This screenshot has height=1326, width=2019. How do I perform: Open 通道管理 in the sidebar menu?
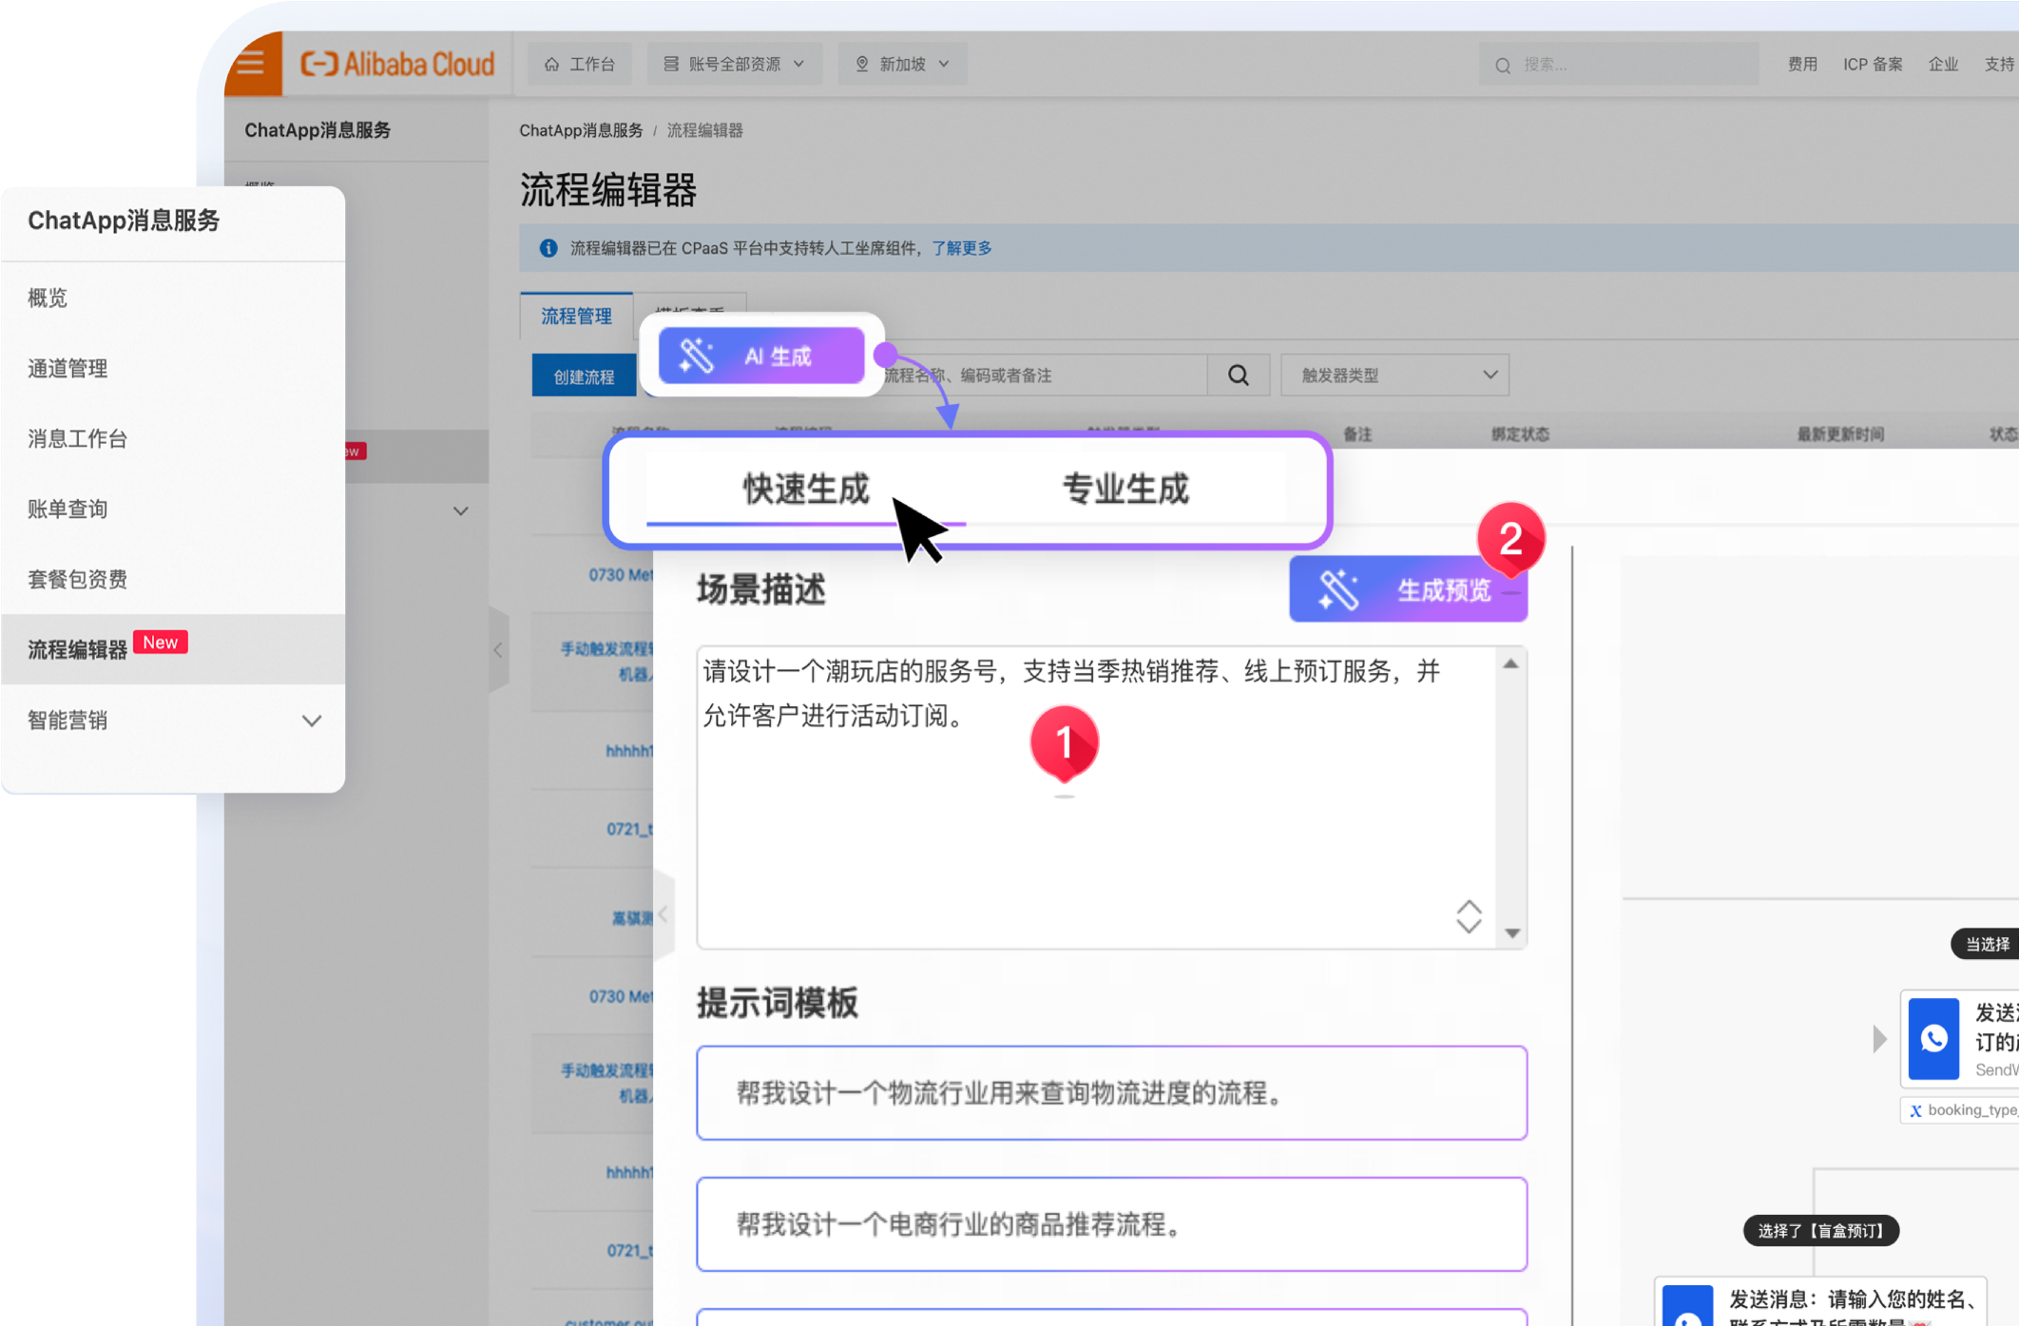67,369
